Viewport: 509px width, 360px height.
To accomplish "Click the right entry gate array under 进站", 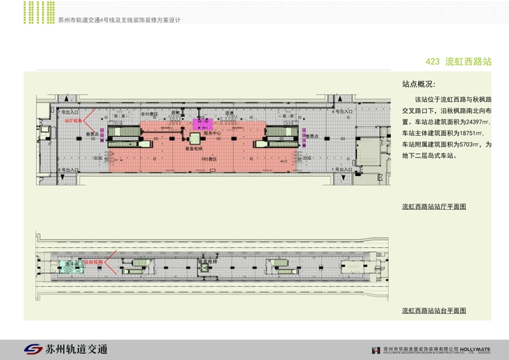I will click(229, 120).
